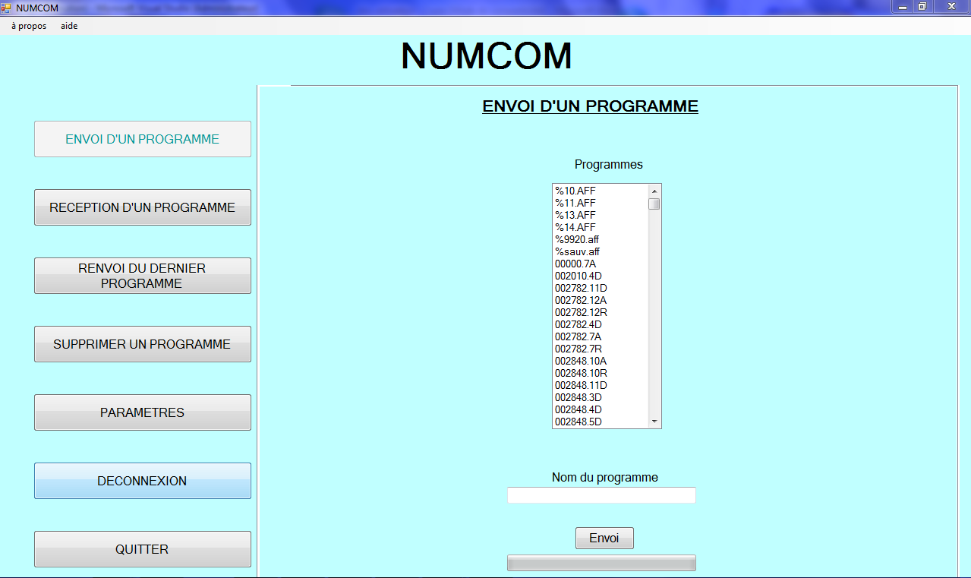
Task: Focus the Nom du programme text field
Action: [601, 495]
